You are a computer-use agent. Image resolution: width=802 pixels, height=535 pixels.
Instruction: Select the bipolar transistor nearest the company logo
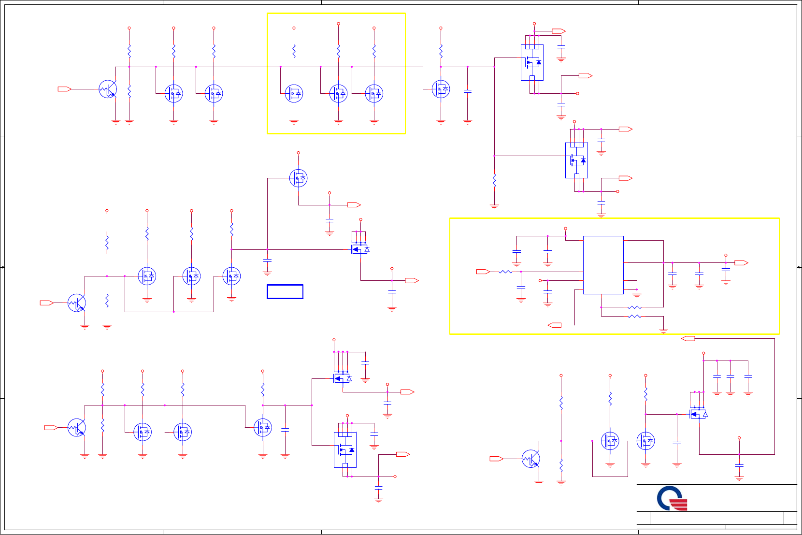[x=530, y=459]
